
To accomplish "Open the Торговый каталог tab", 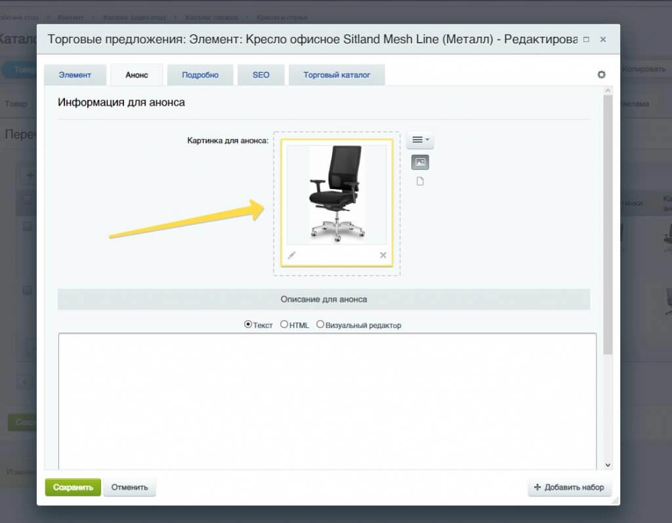I will (337, 75).
